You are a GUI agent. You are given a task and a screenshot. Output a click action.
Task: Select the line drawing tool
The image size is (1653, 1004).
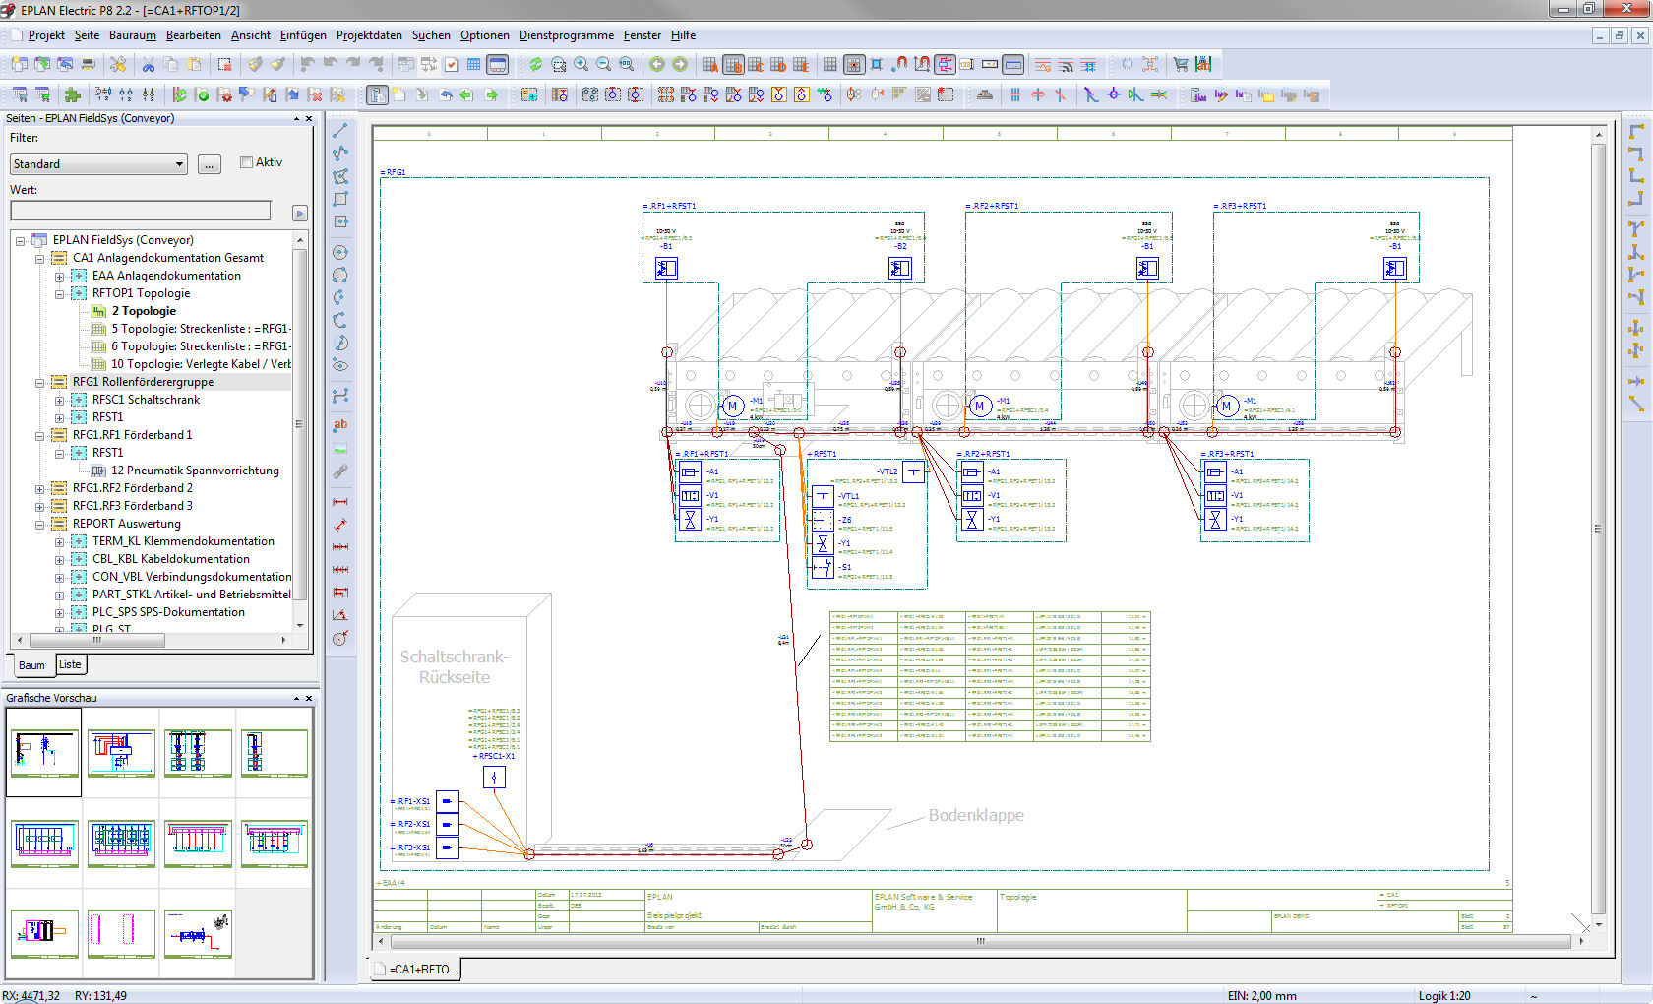click(340, 131)
